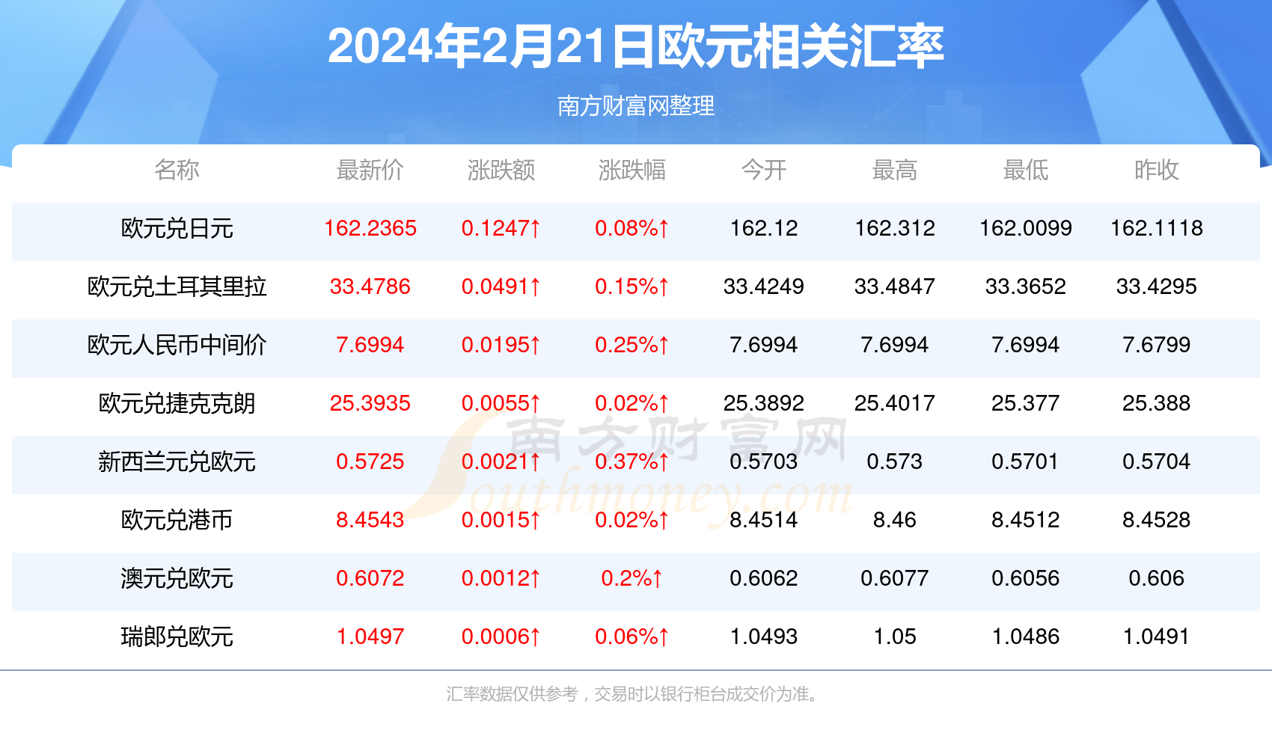Image resolution: width=1272 pixels, height=748 pixels.
Task: Select latest price 7.6994 in red
Action: 370,345
